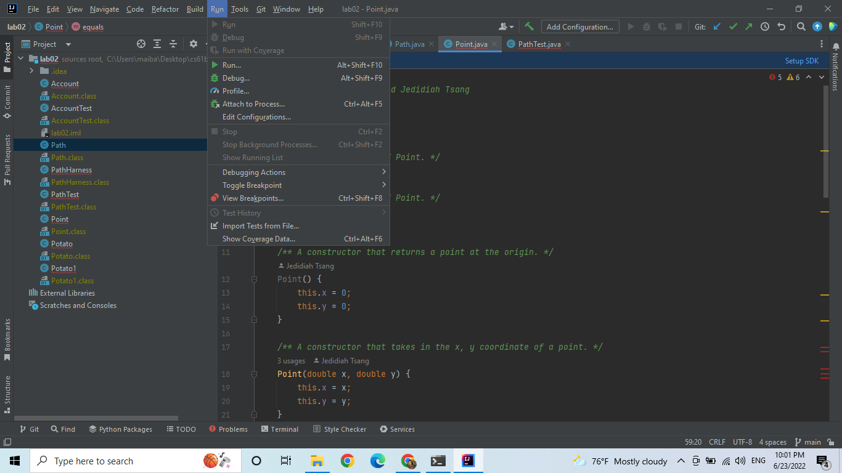Click the Add Configuration... button

(x=579, y=26)
